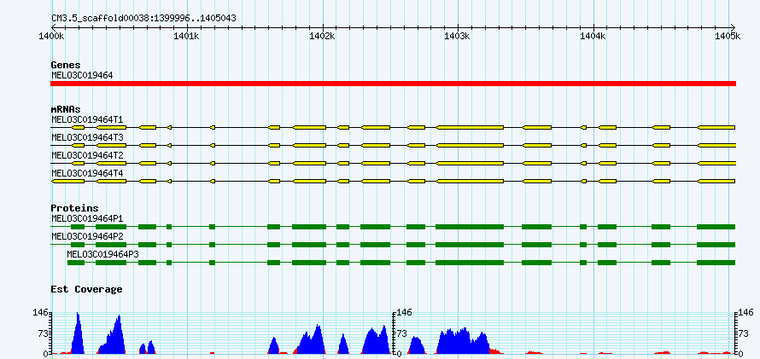
Task: Click the Genes track heading
Action: (x=66, y=65)
